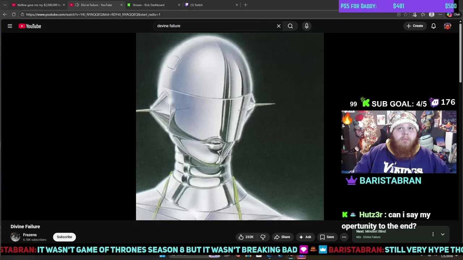The height and width of the screenshot is (260, 463).
Task: Open the favorites list icon
Action: coord(423,14)
